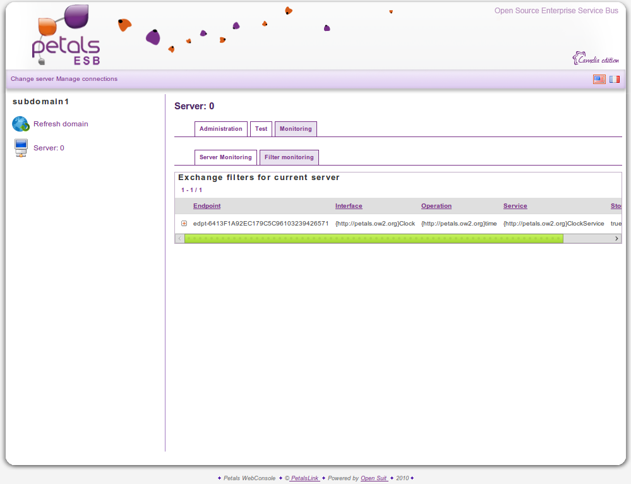
Task: Click the Petals ESB logo
Action: tap(66, 37)
